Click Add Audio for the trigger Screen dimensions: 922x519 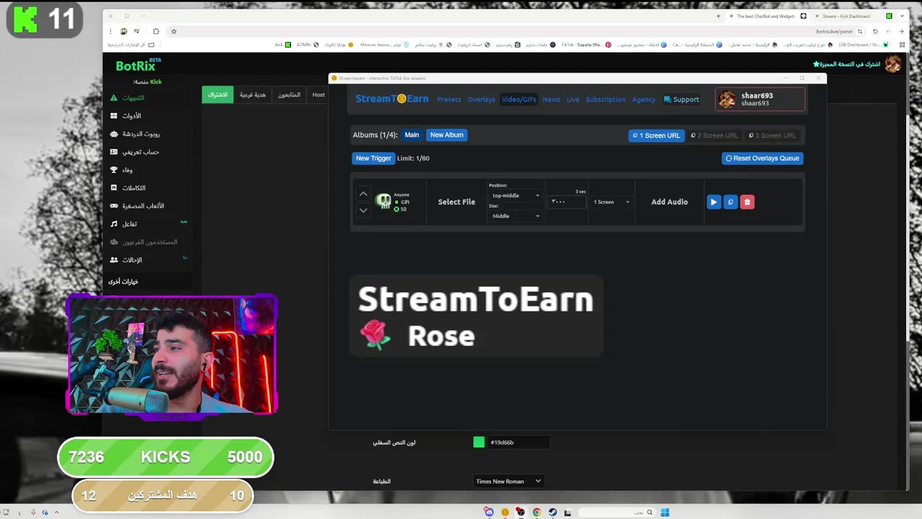click(669, 202)
